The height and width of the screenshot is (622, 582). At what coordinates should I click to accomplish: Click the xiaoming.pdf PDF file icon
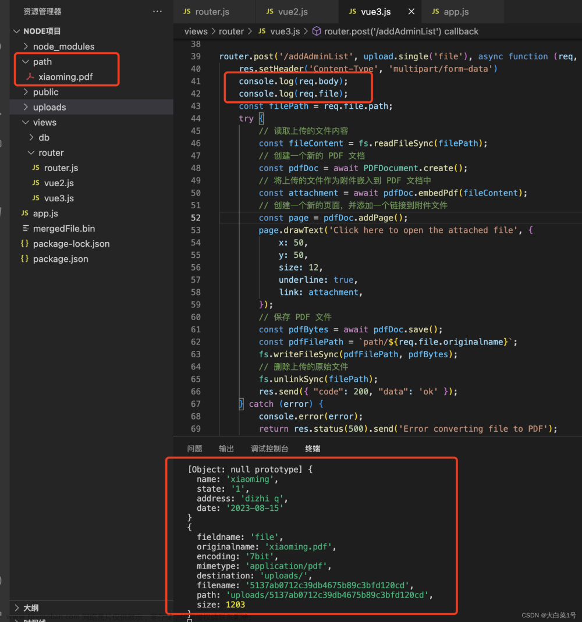[x=30, y=77]
